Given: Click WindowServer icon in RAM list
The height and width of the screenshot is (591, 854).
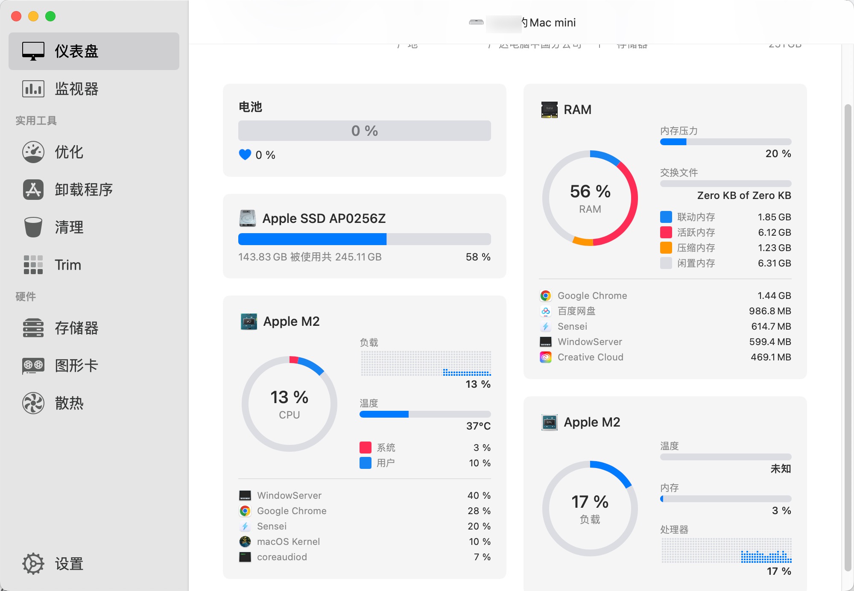Looking at the screenshot, I should coord(546,342).
